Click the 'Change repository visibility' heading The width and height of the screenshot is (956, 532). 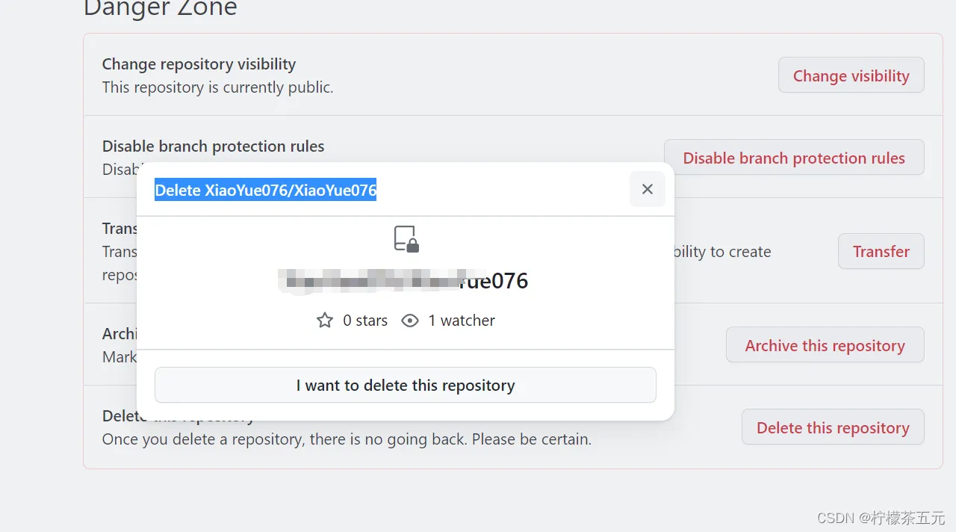pos(199,64)
